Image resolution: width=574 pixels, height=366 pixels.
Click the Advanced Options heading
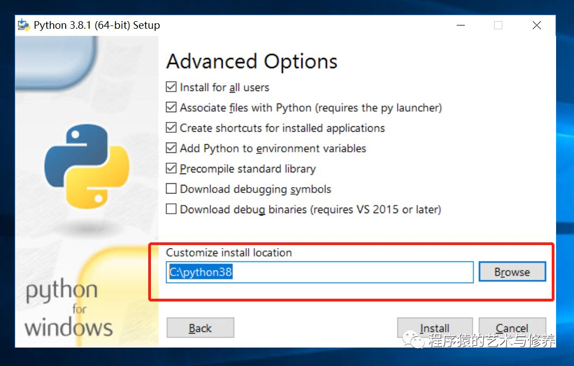coord(252,61)
